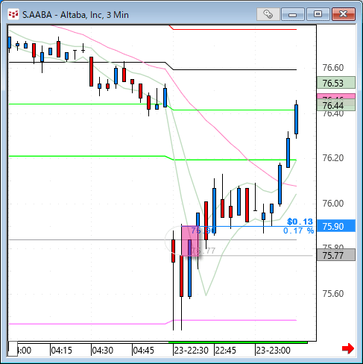Click the 04:30 time axis label
The width and height of the screenshot is (363, 364).
tap(102, 351)
